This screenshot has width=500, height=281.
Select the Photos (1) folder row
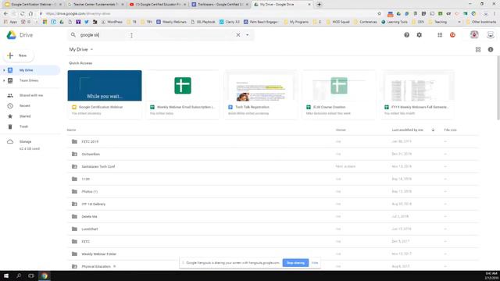point(273,191)
